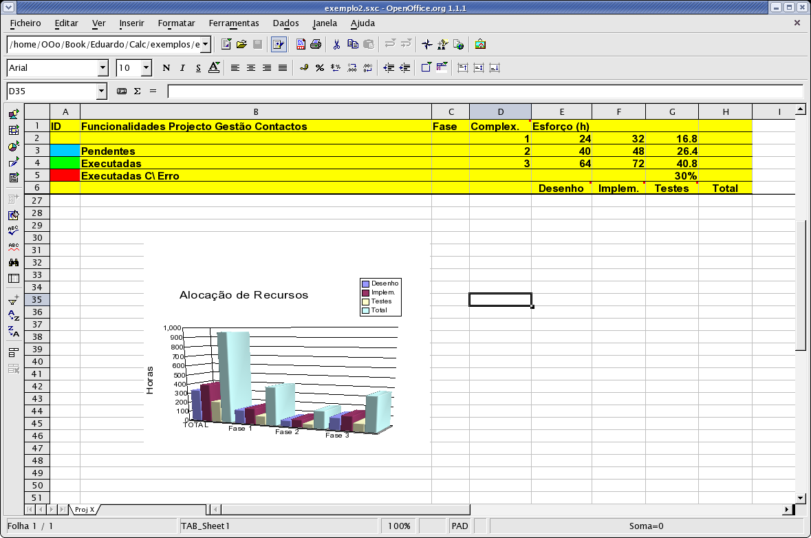Select the Proj X sheet tab
Screen dimensions: 811x538
tap(85, 510)
